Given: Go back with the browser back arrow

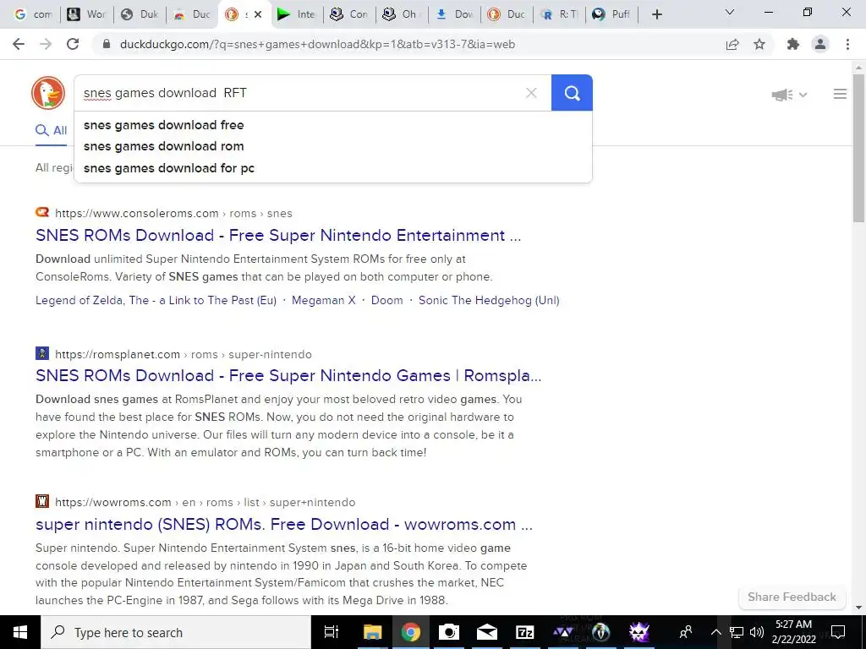Looking at the screenshot, I should click(x=19, y=44).
